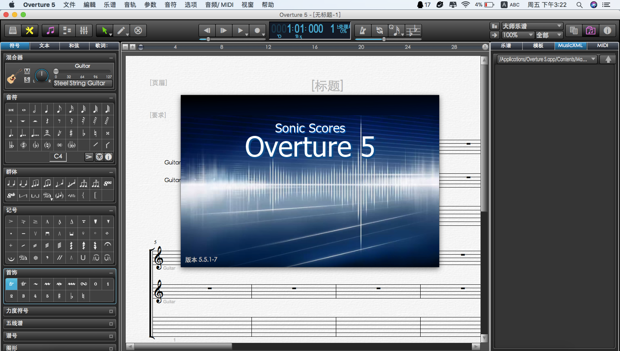Select the green arrow pointer tool
This screenshot has height=351, width=620.
[104, 31]
